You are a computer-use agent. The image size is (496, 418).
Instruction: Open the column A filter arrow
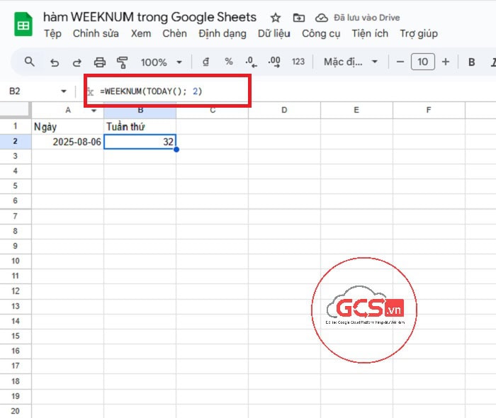(94, 111)
